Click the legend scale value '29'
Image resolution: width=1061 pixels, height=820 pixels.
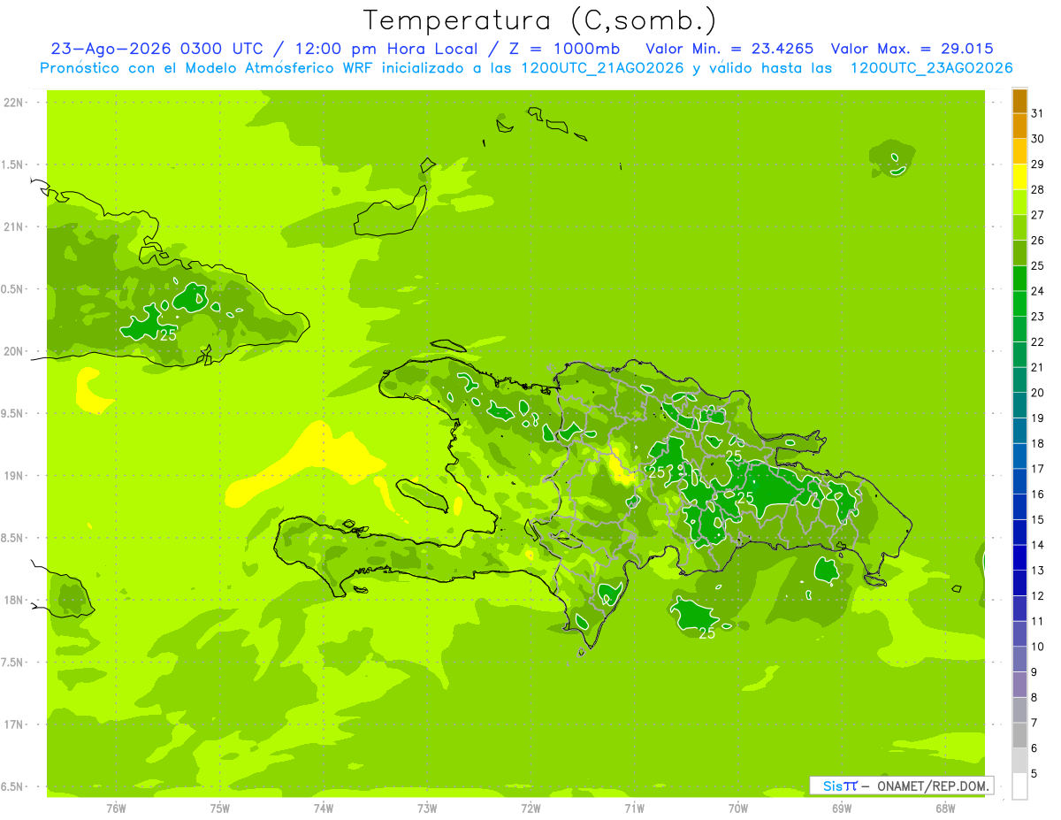click(x=1037, y=164)
